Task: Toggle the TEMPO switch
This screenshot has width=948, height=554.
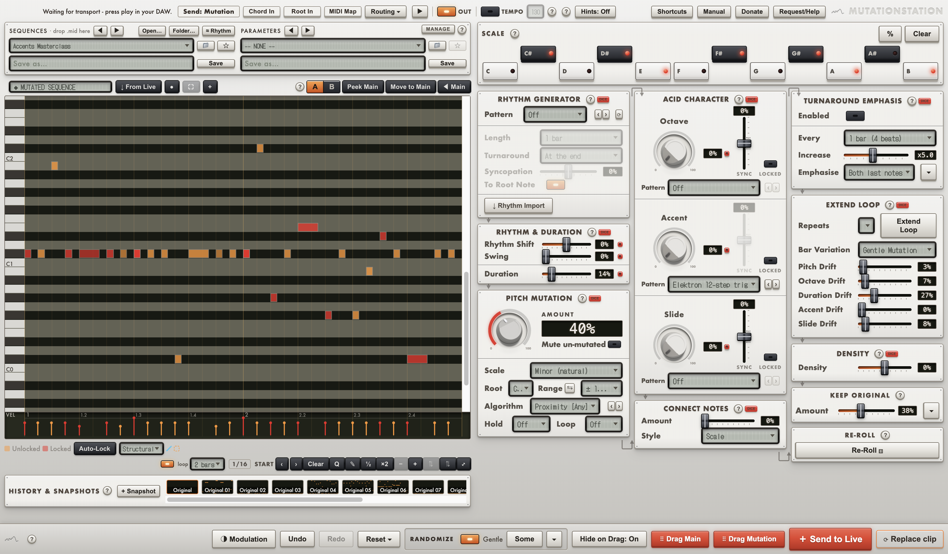Action: [x=490, y=11]
